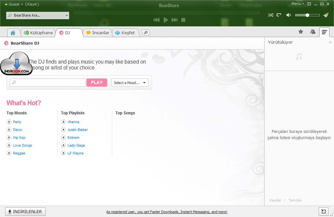
Task: Adjust the volume slider
Action: click(x=307, y=15)
